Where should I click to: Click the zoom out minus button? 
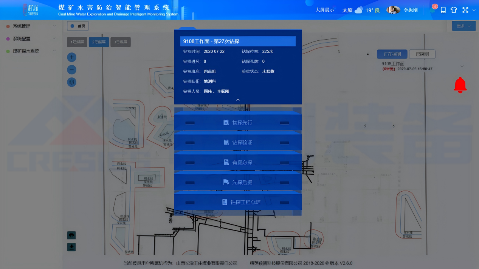72,70
